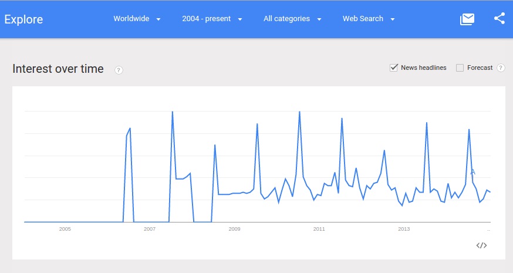Screen dimensions: 513x273
Task: Open the Web Search type dropdown
Action: [x=369, y=19]
